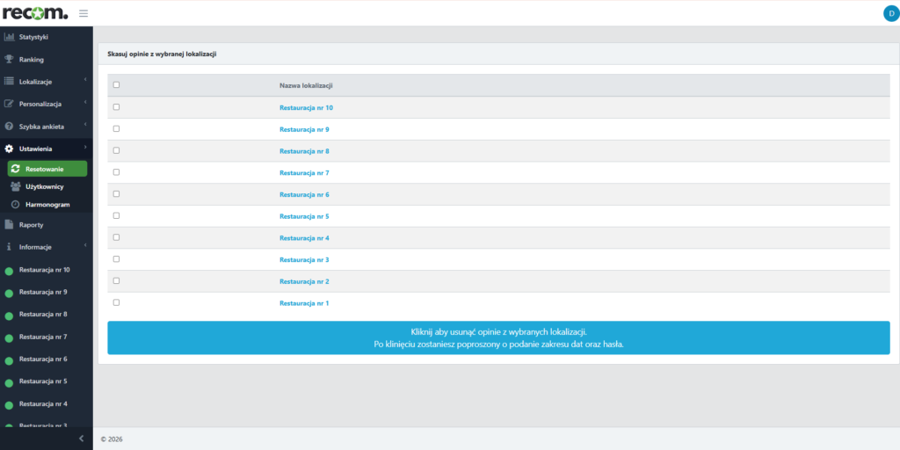
Task: Toggle the hamburger menu next to logo
Action: click(83, 13)
